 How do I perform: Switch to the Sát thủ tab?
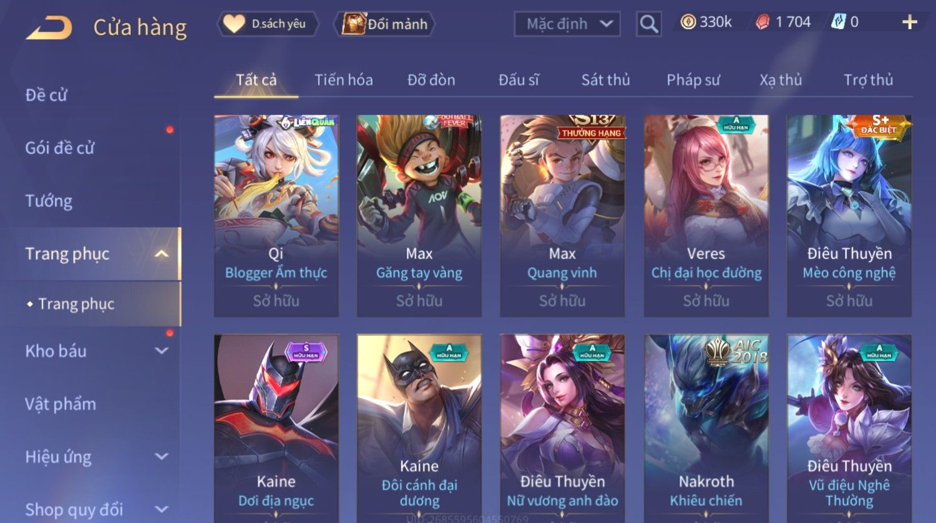605,80
